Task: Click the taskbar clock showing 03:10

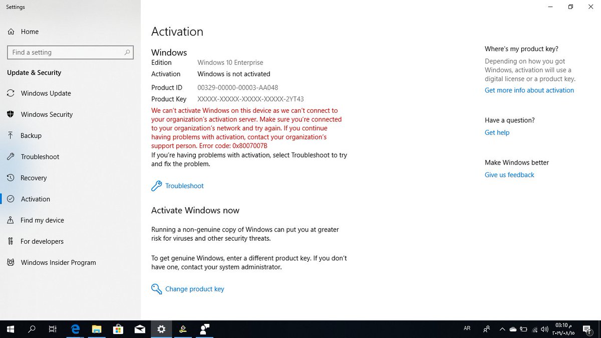Action: coord(563,329)
